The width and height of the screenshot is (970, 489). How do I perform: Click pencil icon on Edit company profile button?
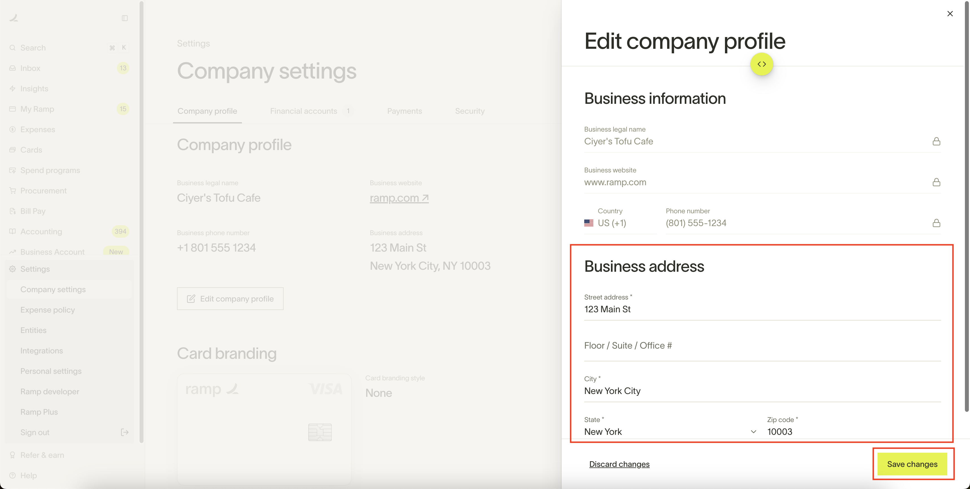(x=191, y=299)
